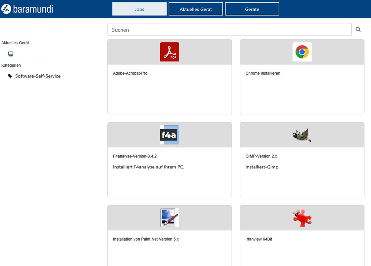Click the magnifying glass search icon
The height and width of the screenshot is (266, 371).
(358, 29)
